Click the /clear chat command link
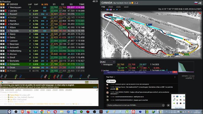 tap(36, 90)
